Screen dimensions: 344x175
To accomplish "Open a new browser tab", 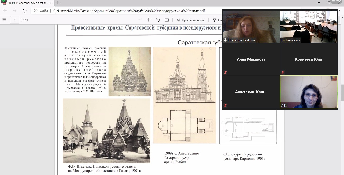I will [x=58, y=3].
